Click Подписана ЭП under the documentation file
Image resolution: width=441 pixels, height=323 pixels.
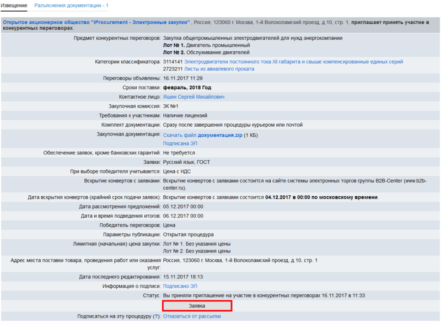181,143
